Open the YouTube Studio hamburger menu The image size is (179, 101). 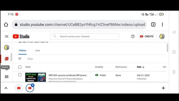click(x=7, y=36)
